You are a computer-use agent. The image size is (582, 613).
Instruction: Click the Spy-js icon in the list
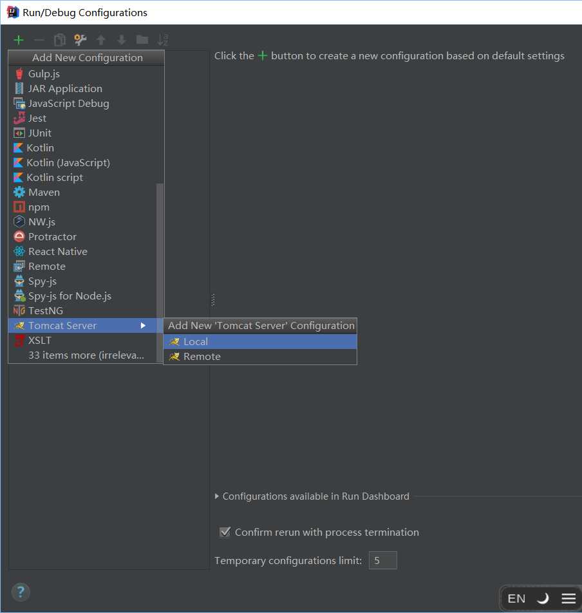click(x=19, y=281)
